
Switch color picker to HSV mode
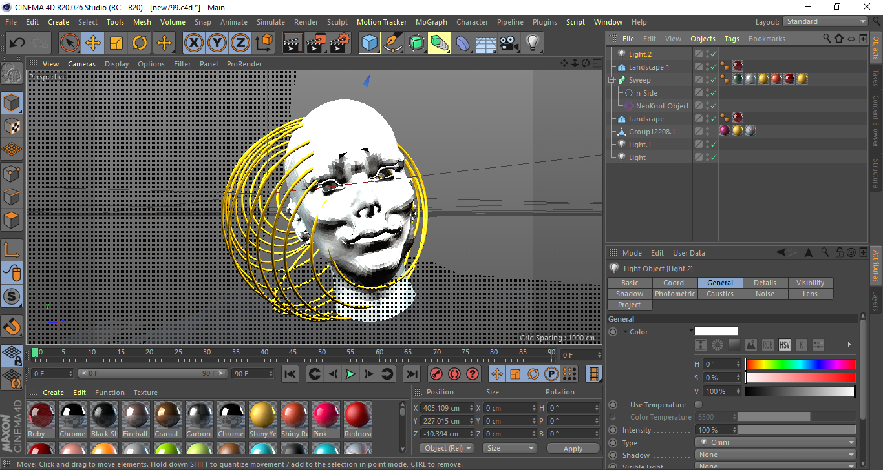(x=785, y=345)
